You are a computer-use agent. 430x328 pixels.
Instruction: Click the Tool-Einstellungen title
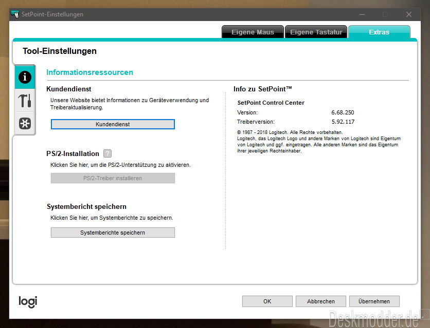(x=60, y=51)
